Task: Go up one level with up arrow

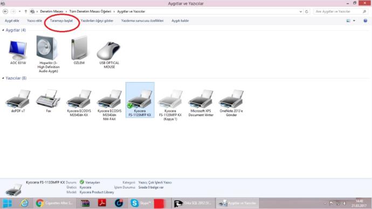Action: point(26,11)
